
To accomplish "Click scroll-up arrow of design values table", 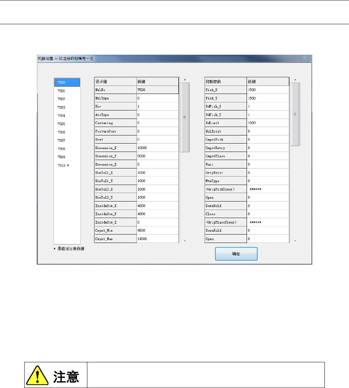I will 185,80.
